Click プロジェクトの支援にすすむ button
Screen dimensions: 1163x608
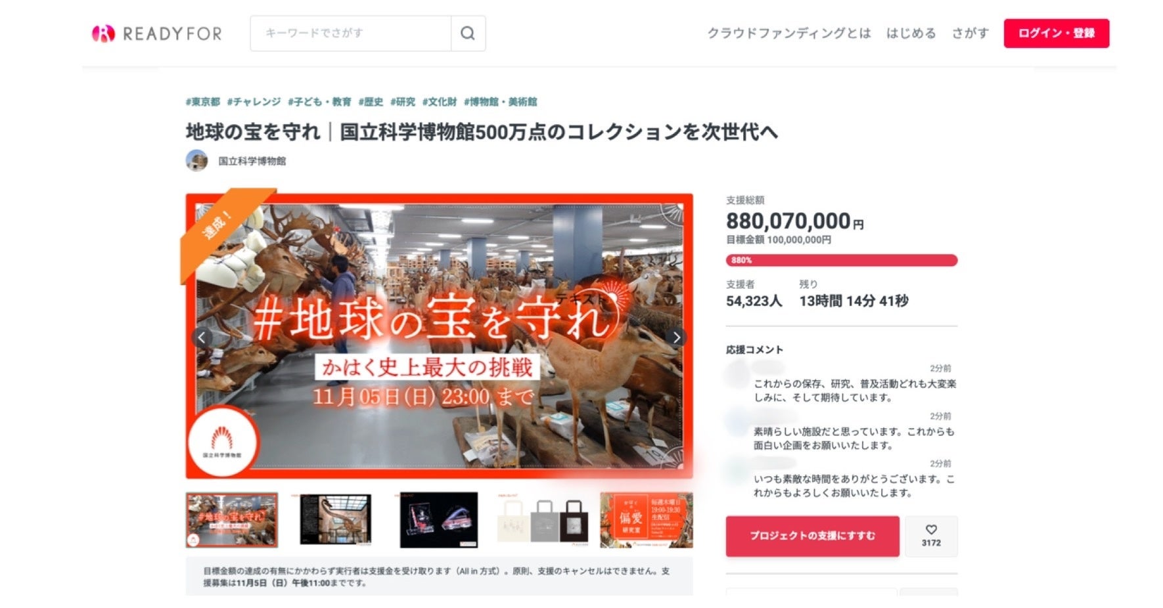812,536
